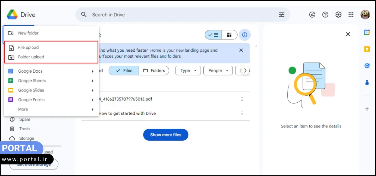Switch to list layout view

click(x=213, y=35)
